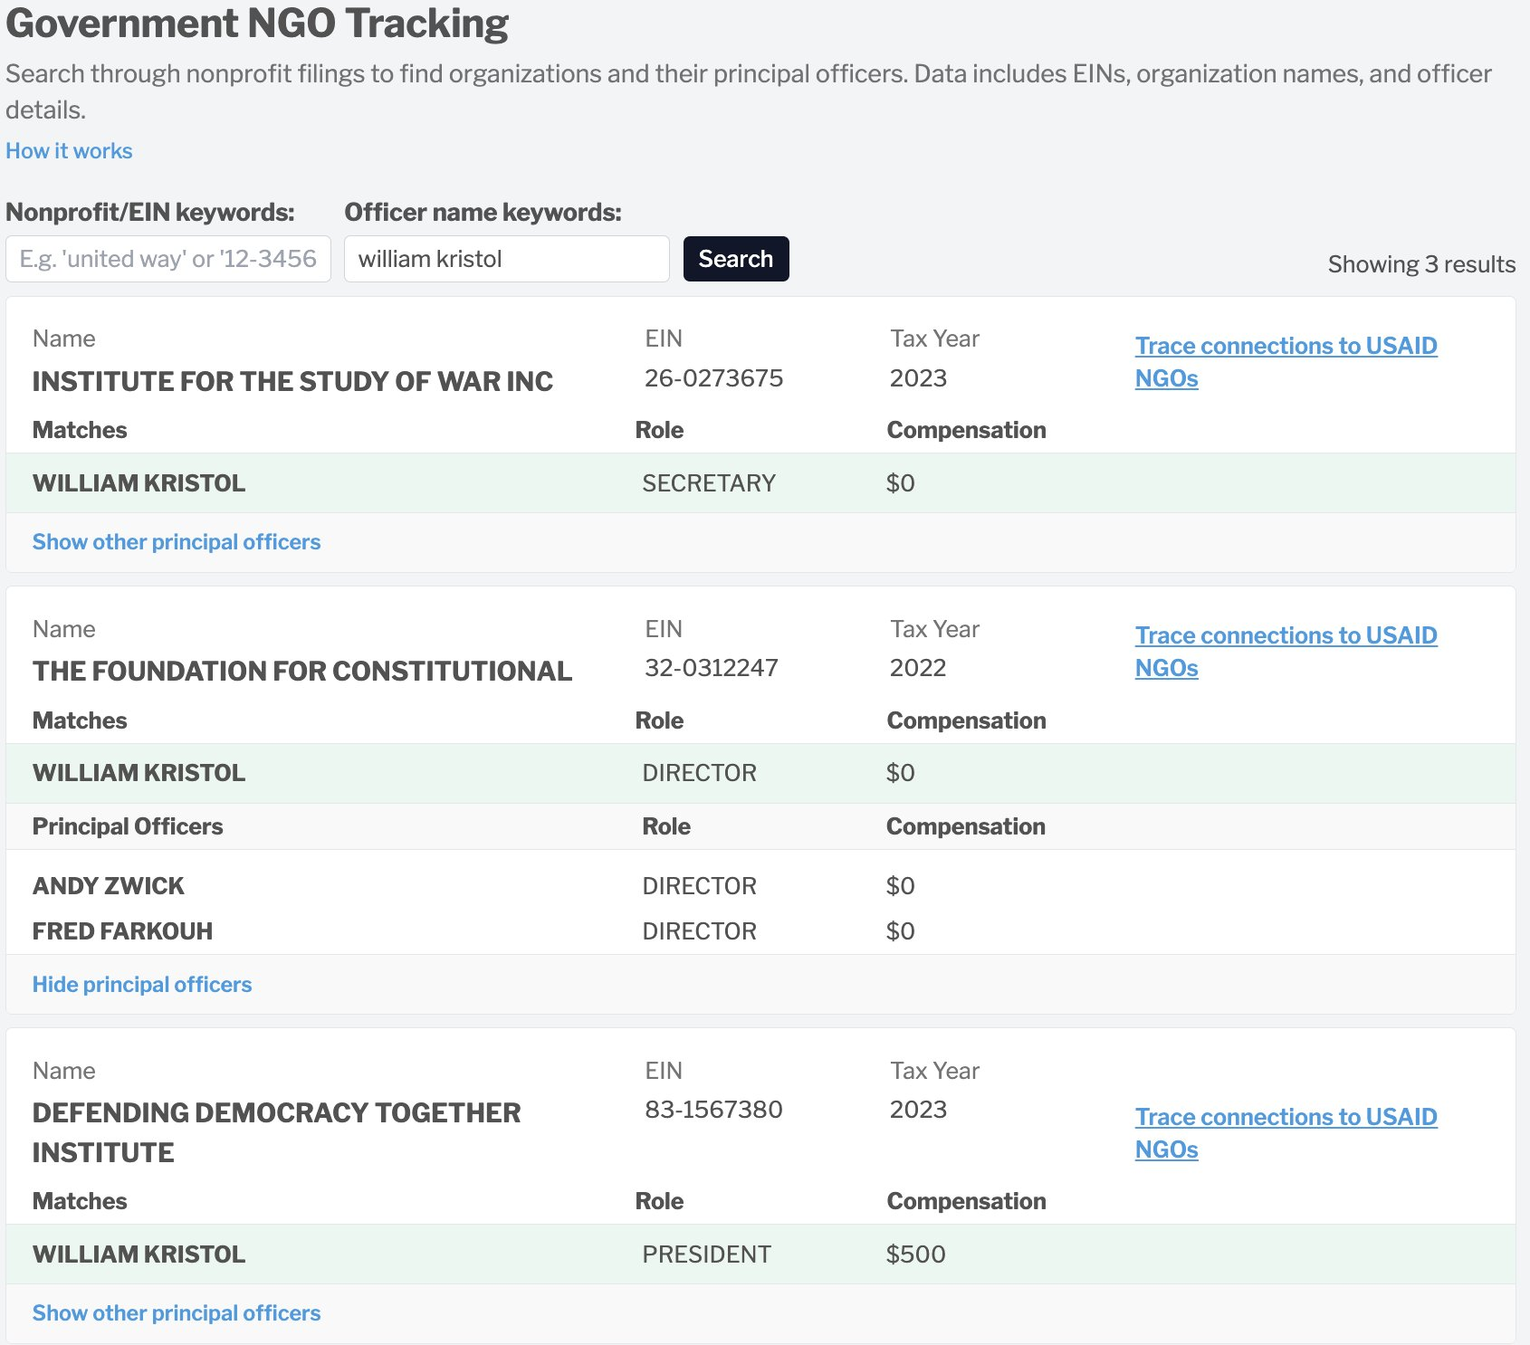Viewport: 1530px width, 1345px height.
Task: Focus the Nonprofit/EIN keywords field
Action: (x=168, y=259)
